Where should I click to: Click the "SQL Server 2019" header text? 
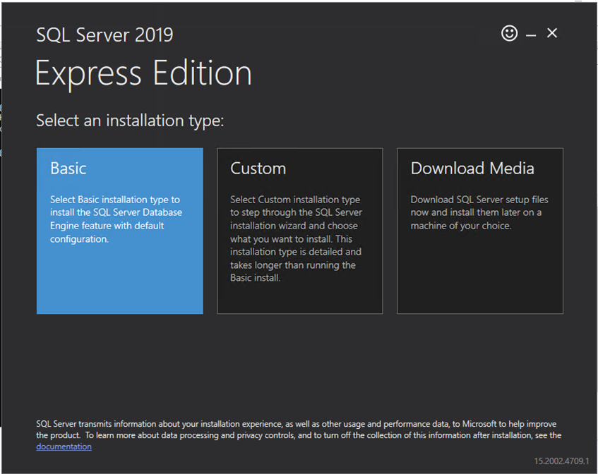point(104,35)
